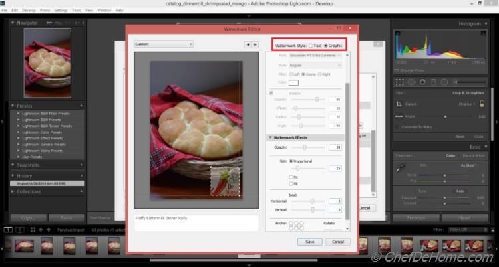The image size is (499, 267).
Task: Adjust the Exposure slider in Basic panel
Action: pyautogui.click(x=444, y=197)
